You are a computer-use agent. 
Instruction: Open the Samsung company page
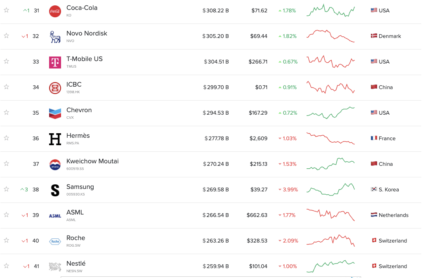tap(80, 187)
